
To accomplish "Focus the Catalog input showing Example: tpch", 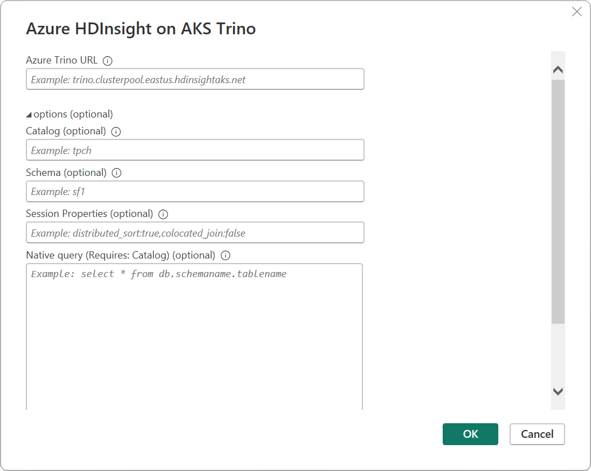I will [x=195, y=150].
